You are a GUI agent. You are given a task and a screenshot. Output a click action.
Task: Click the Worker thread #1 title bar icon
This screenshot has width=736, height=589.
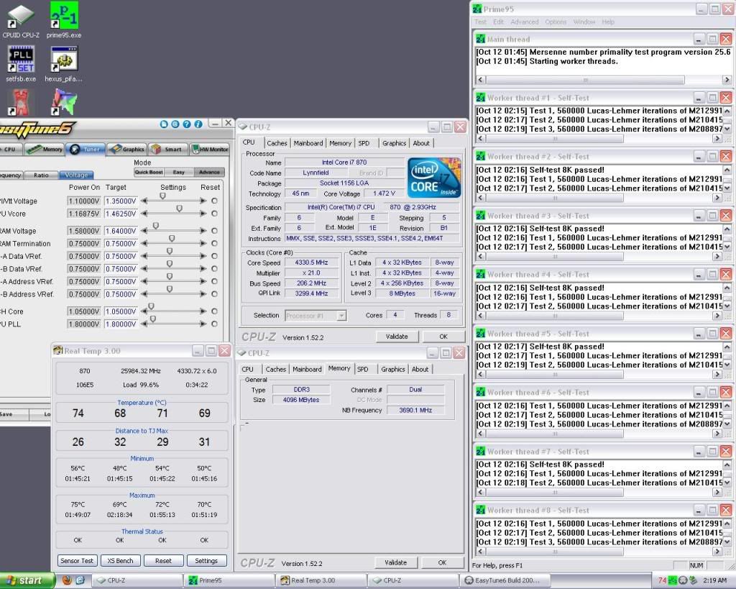pyautogui.click(x=481, y=98)
